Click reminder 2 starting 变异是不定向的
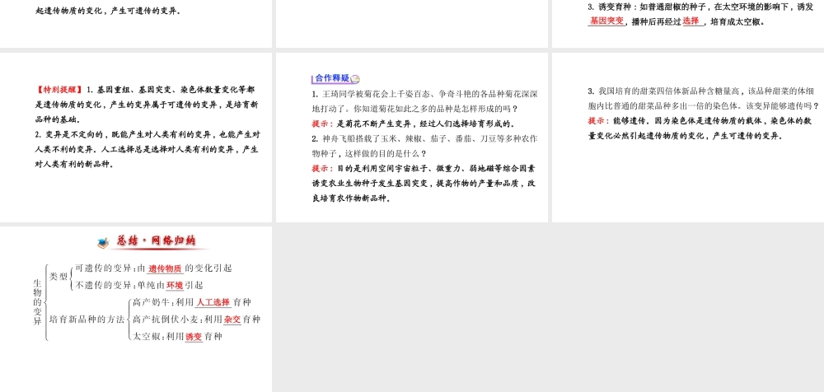Screen dimensions: 824x392 (147, 149)
